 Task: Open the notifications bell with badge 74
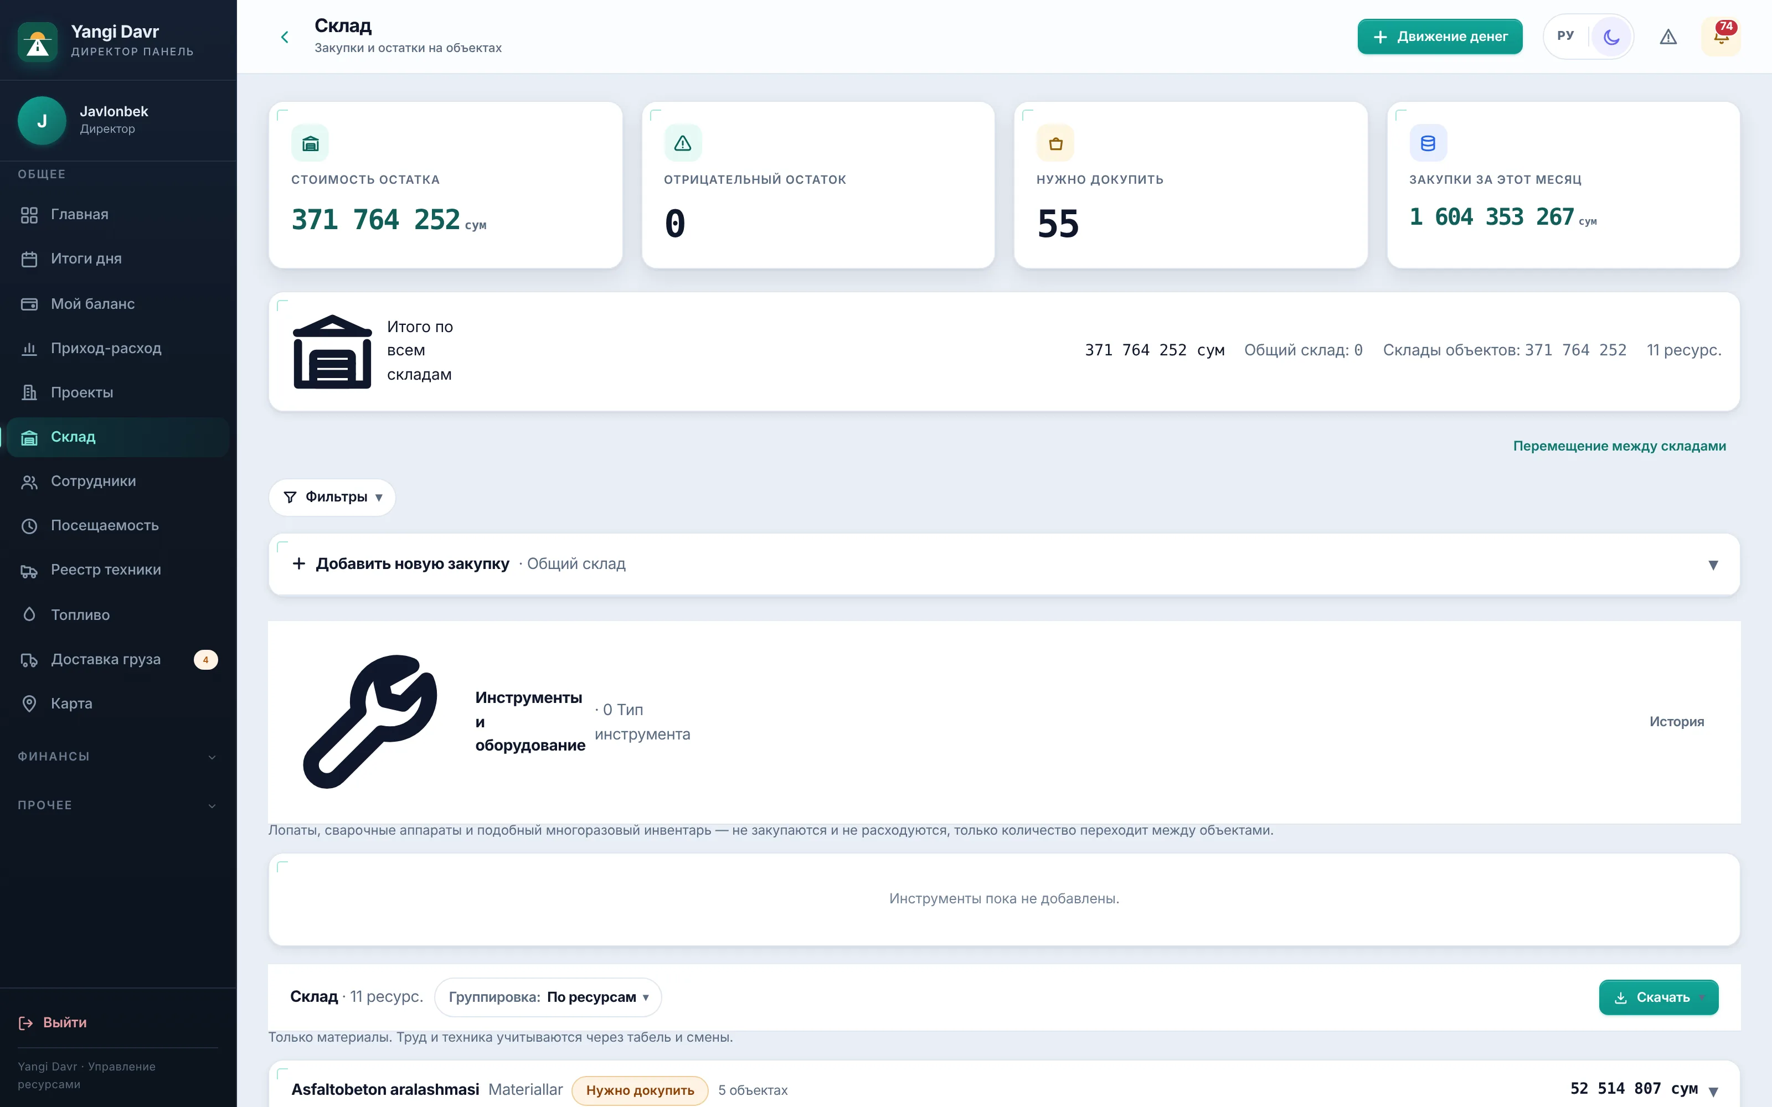tap(1721, 37)
